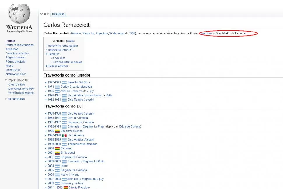Open Versión para imprimir

[21, 93]
